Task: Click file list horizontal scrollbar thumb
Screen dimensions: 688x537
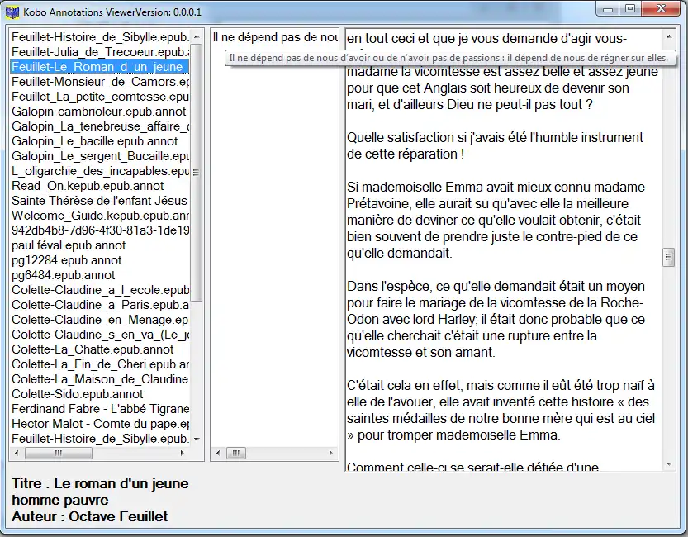Action: (x=59, y=454)
